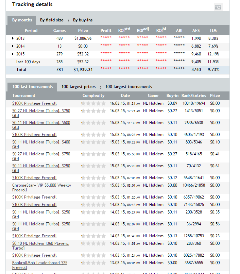Open $100K Privilege Freeroll from 15.03.15 02:06 PM
Image resolution: width=240 pixels, height=274 pixels.
(34, 178)
